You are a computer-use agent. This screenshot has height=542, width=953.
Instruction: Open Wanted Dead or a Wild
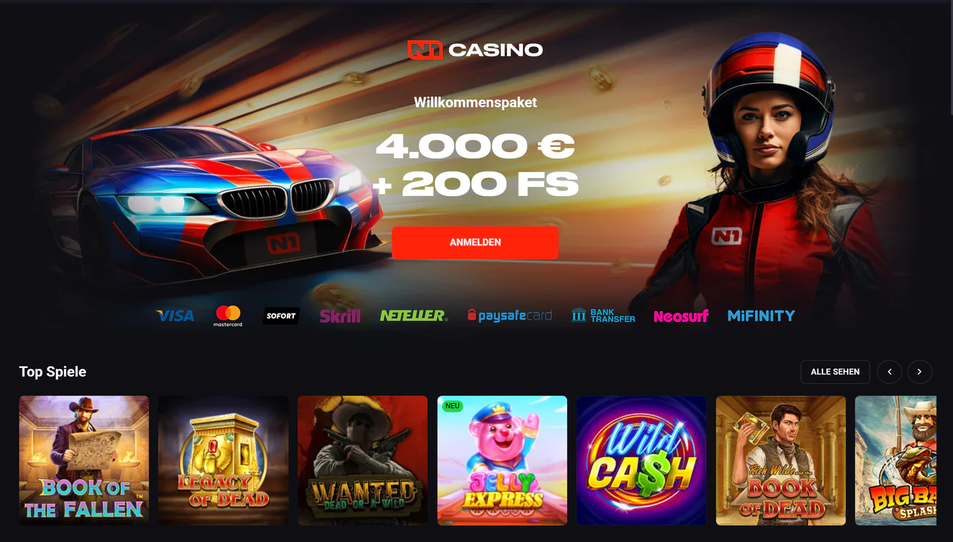[363, 461]
